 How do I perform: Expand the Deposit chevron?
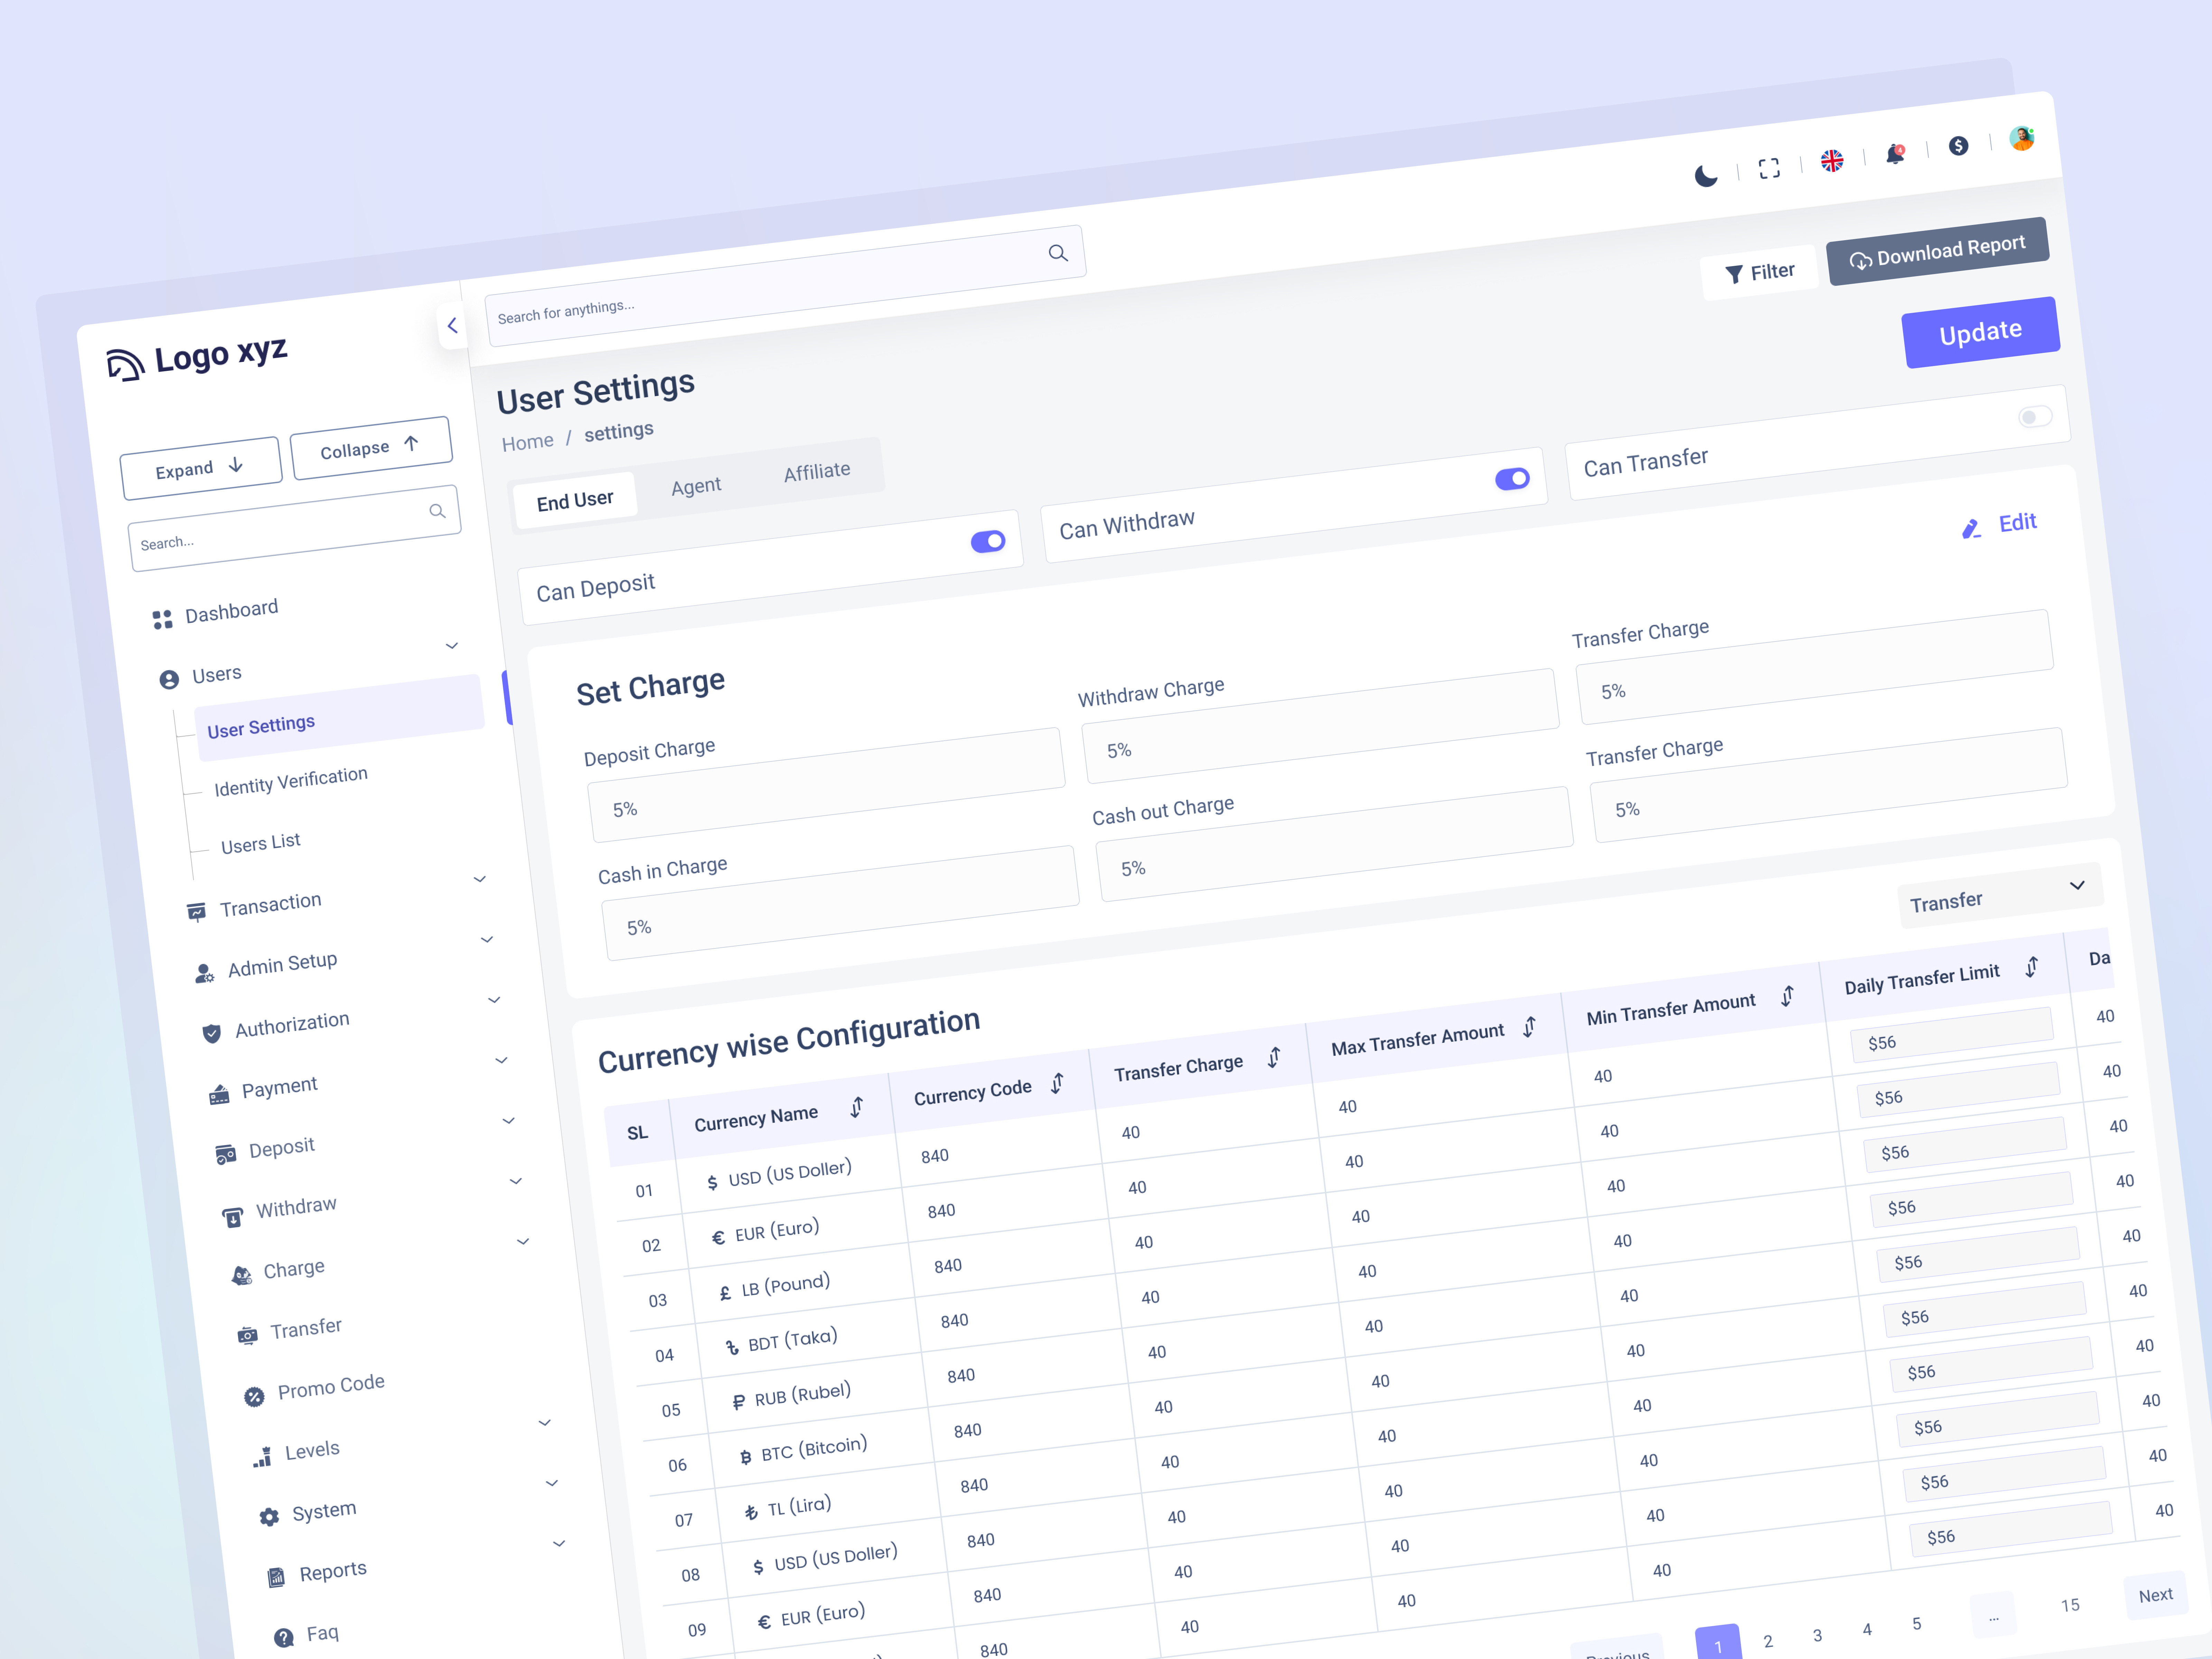[509, 1121]
